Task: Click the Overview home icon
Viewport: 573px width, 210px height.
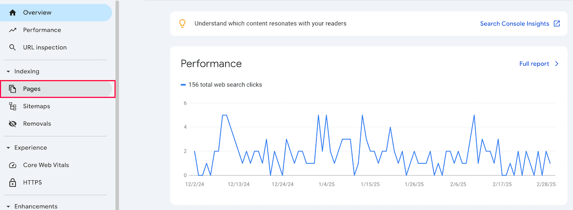Action: point(13,12)
